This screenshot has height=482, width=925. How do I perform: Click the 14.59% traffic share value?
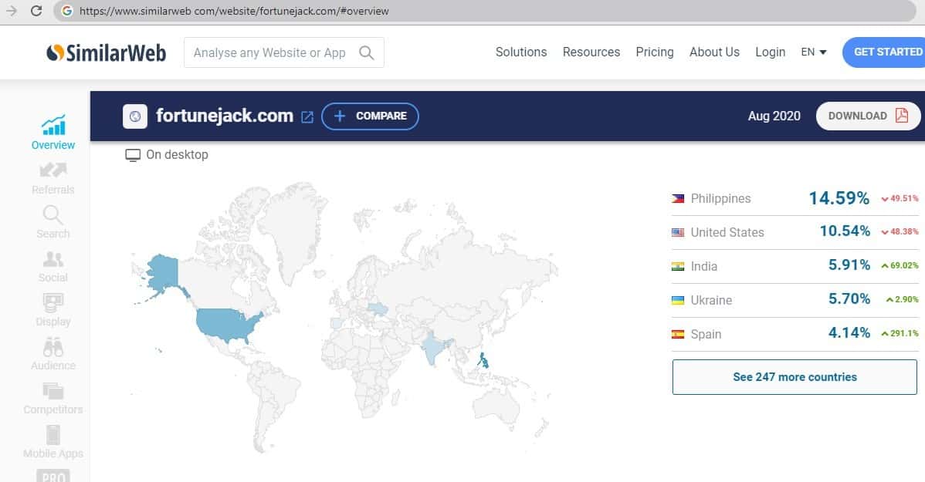(839, 198)
